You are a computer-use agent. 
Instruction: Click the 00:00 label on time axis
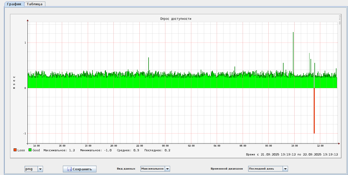coord(165,146)
